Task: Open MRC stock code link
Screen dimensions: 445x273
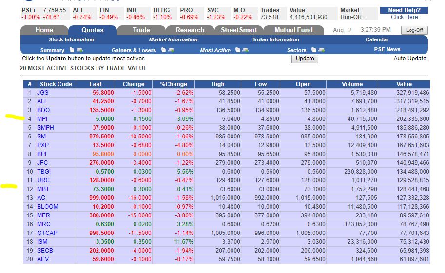Action: 44,224
